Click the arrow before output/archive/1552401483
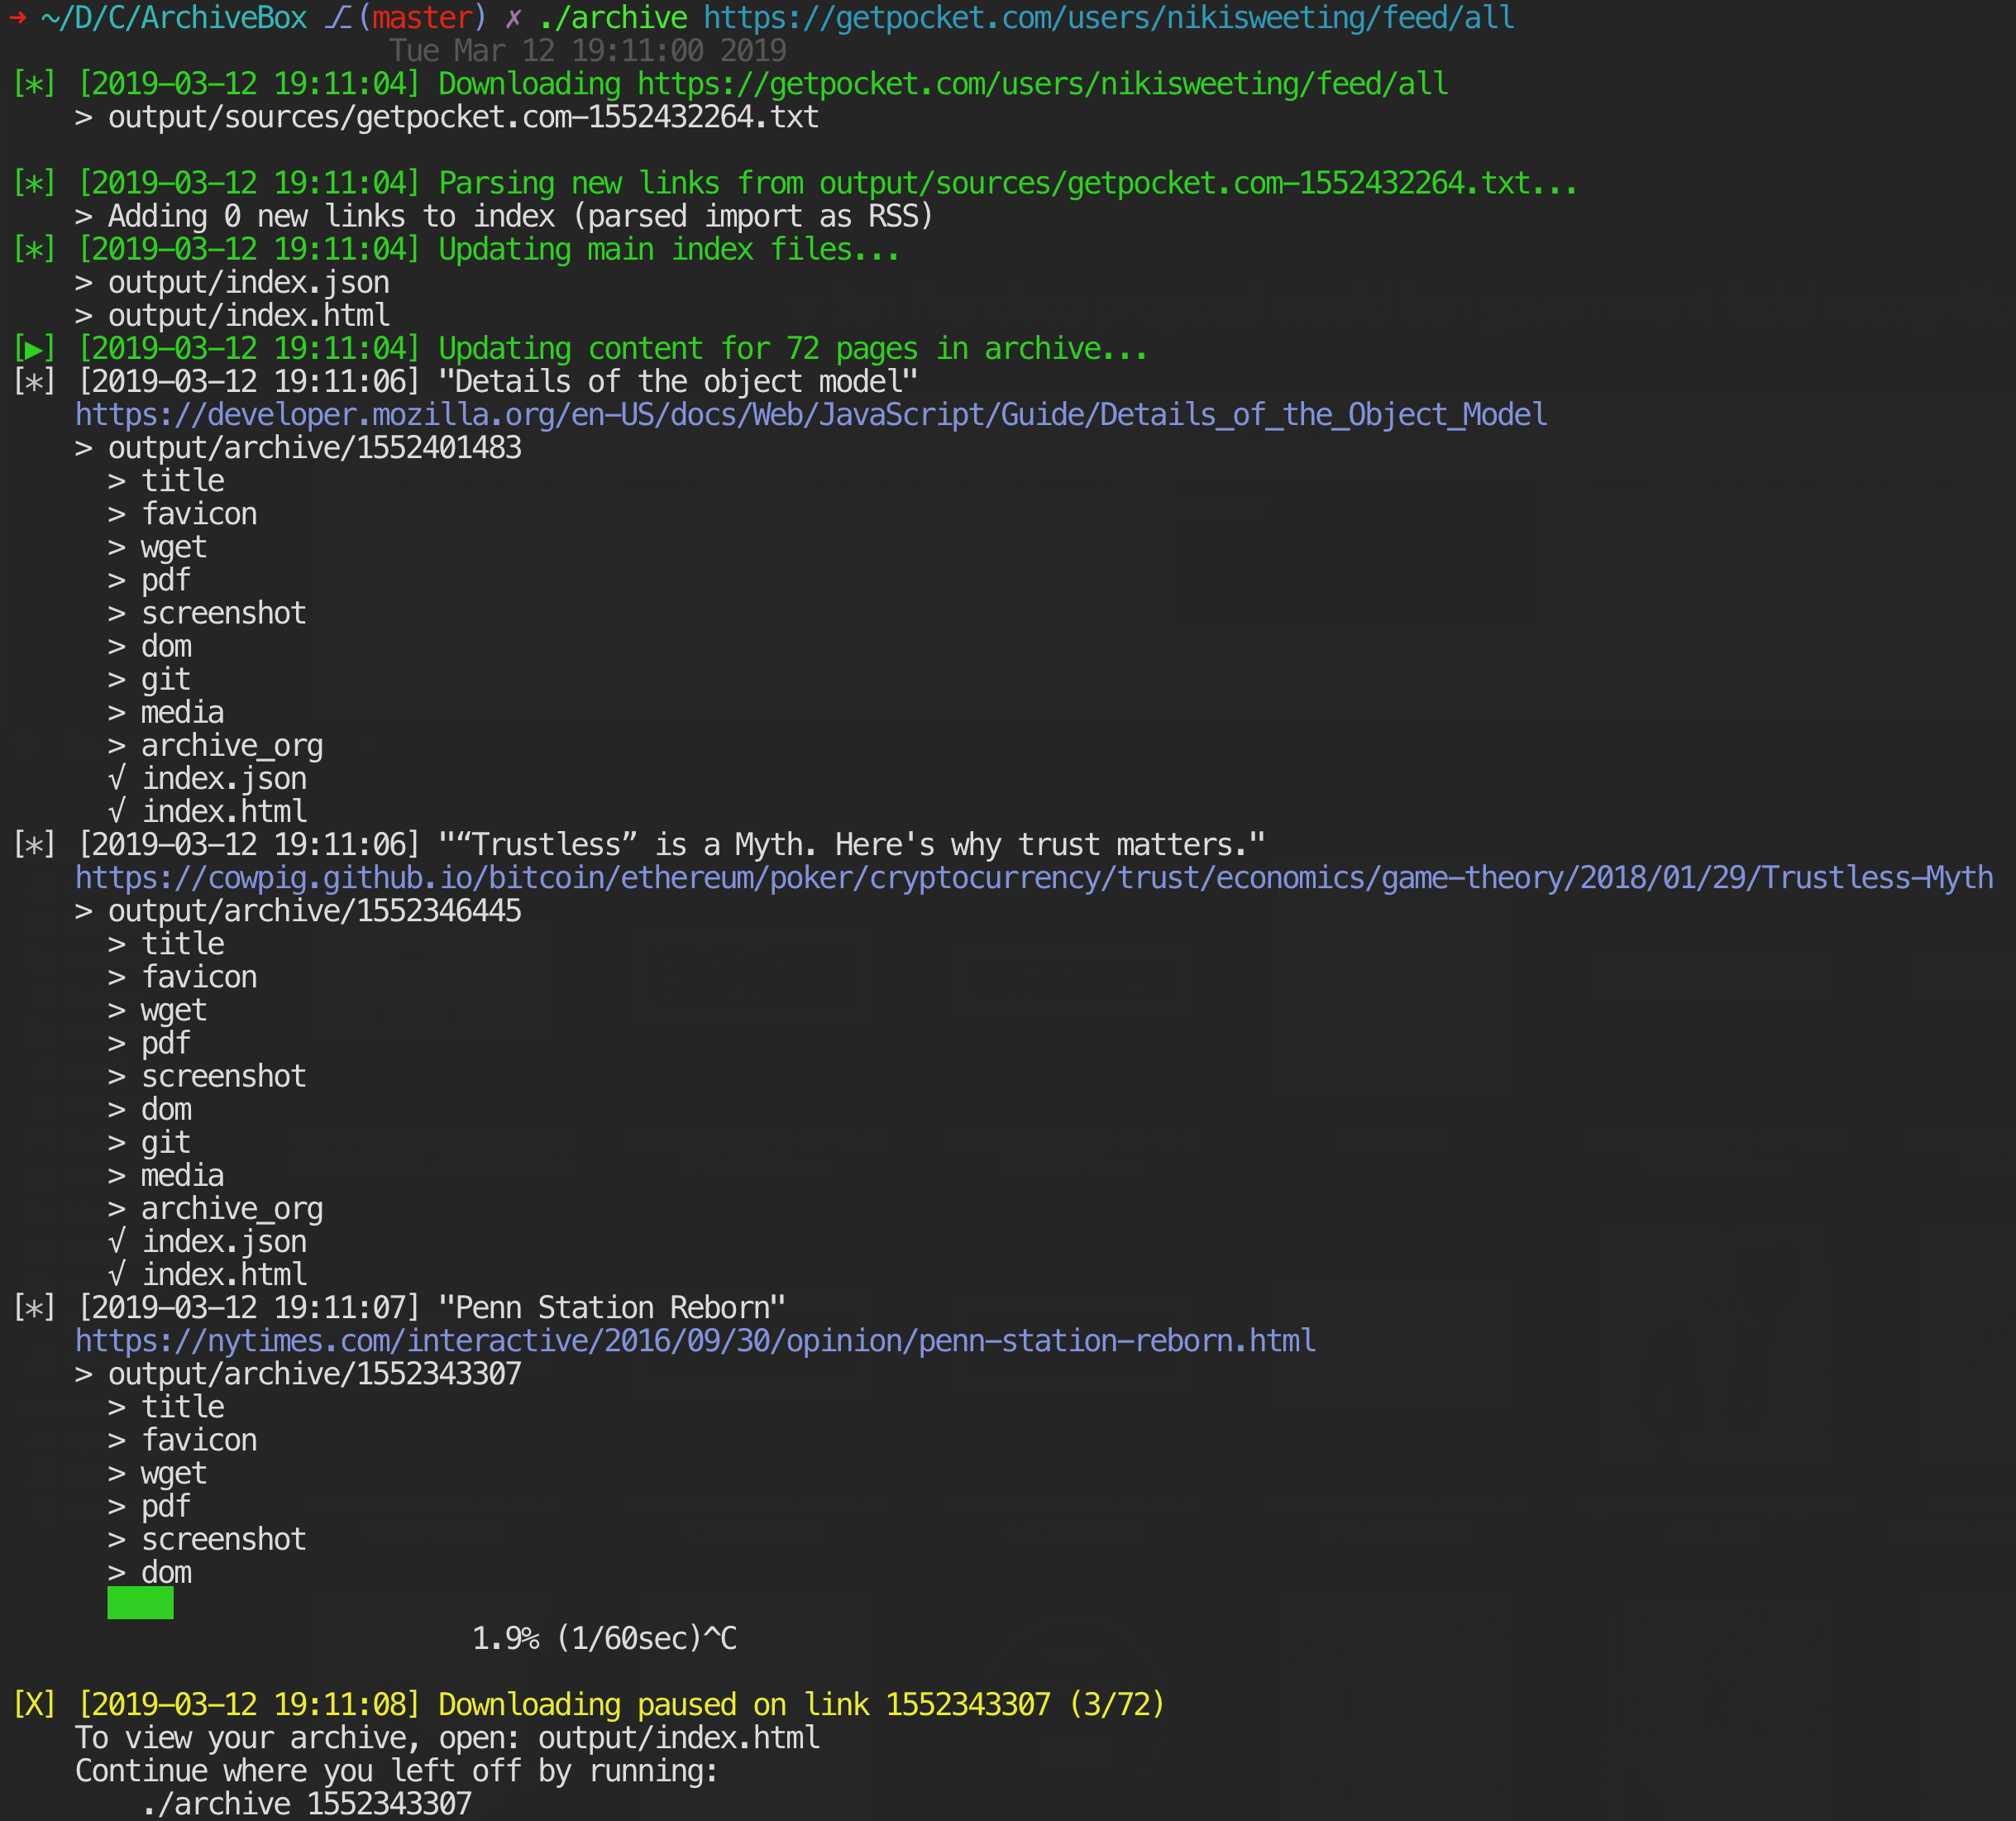2016x1821 pixels. click(x=84, y=448)
